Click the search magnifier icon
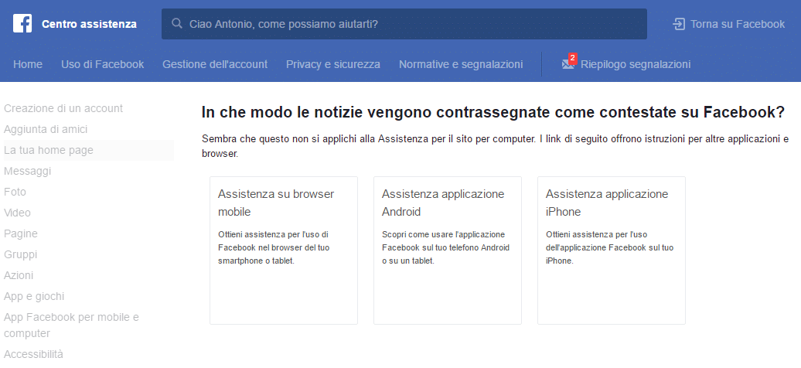The image size is (801, 368). (177, 23)
